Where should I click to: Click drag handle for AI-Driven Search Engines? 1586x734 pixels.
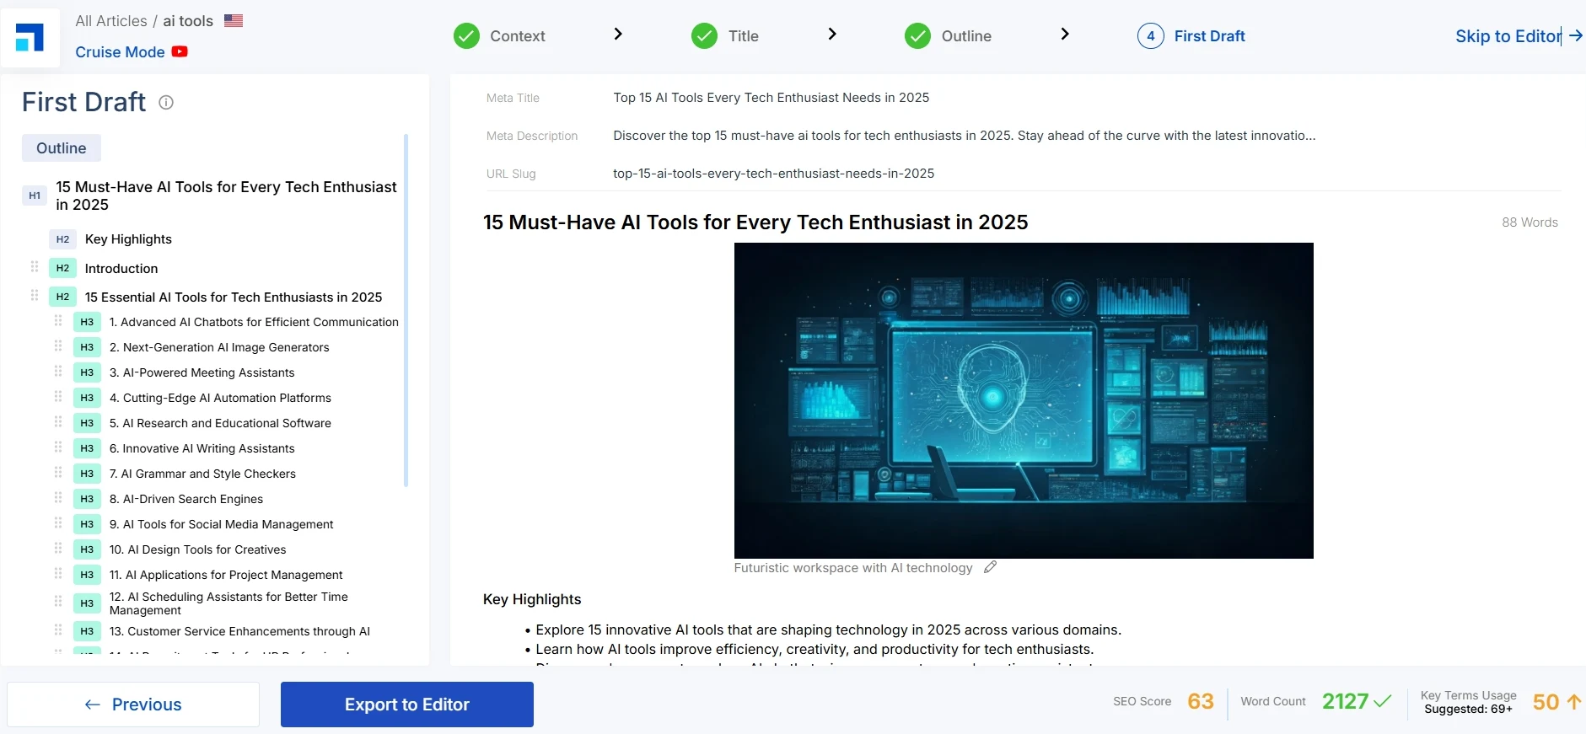click(x=58, y=498)
